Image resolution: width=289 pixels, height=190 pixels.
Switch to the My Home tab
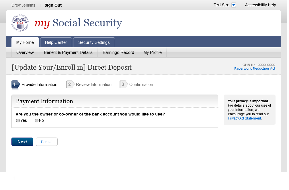(x=25, y=42)
